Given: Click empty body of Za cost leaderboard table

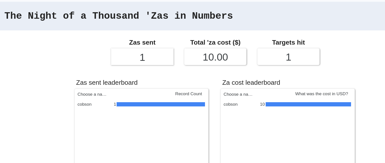Looking at the screenshot, I should coord(287,137).
